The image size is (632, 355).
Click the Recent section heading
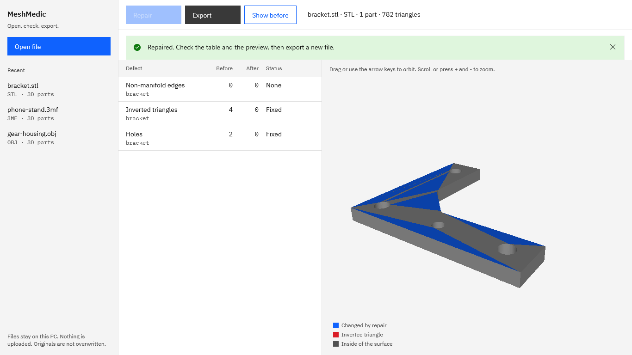coord(16,70)
